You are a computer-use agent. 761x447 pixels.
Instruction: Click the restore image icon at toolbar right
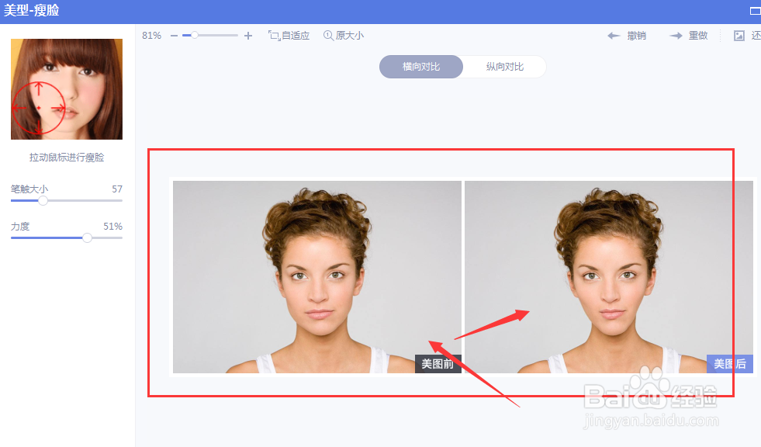739,36
